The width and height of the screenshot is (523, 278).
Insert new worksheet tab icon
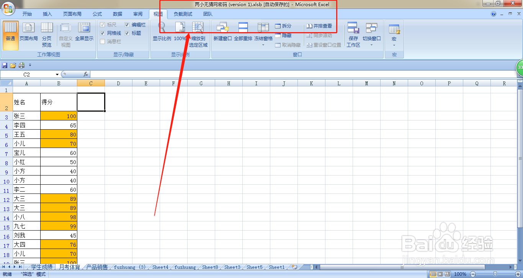[x=294, y=267]
